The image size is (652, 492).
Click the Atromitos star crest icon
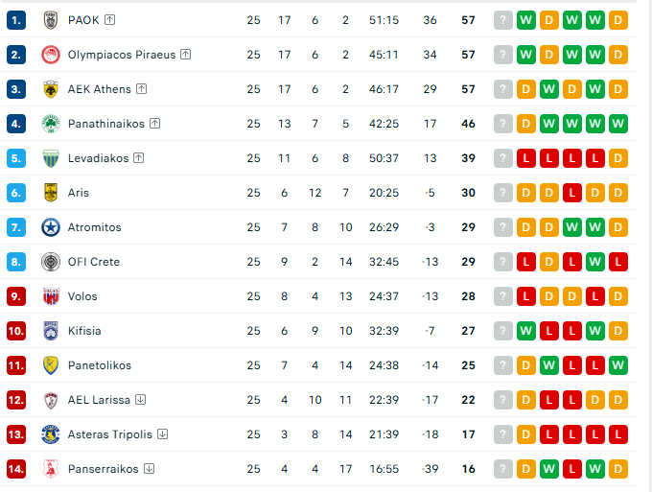coord(51,227)
